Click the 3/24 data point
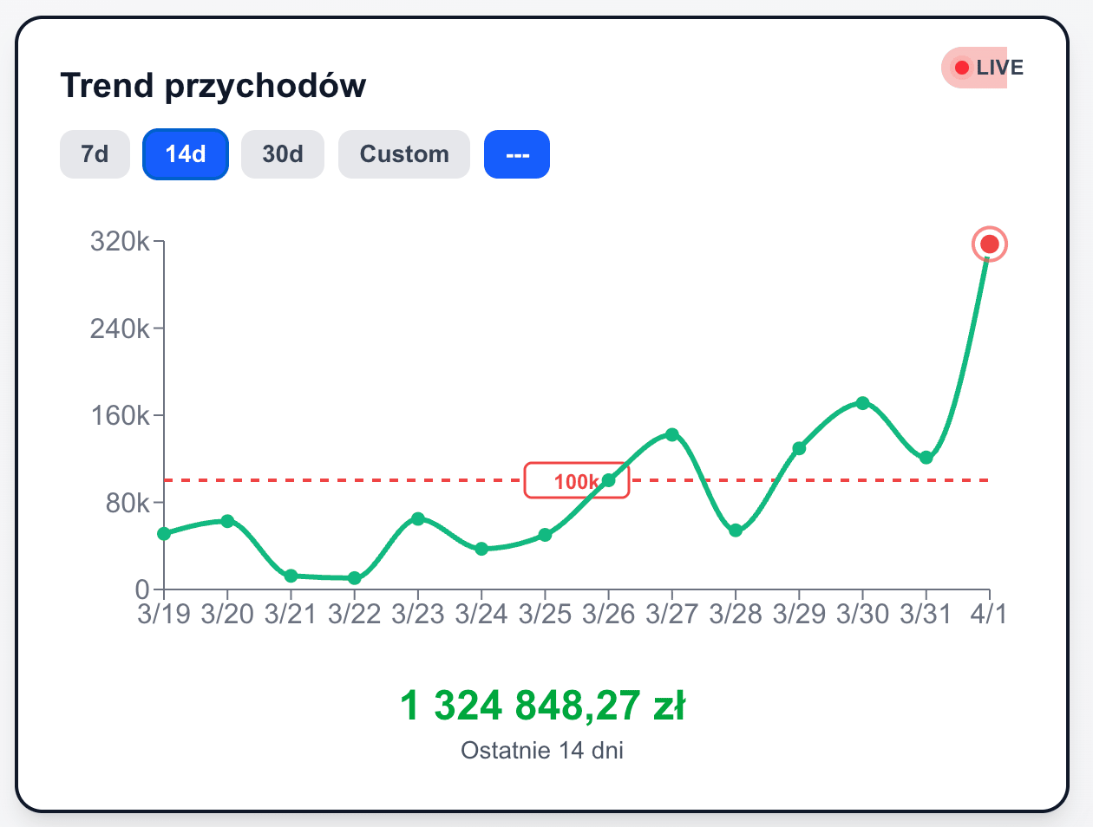Viewport: 1093px width, 827px height. point(481,549)
